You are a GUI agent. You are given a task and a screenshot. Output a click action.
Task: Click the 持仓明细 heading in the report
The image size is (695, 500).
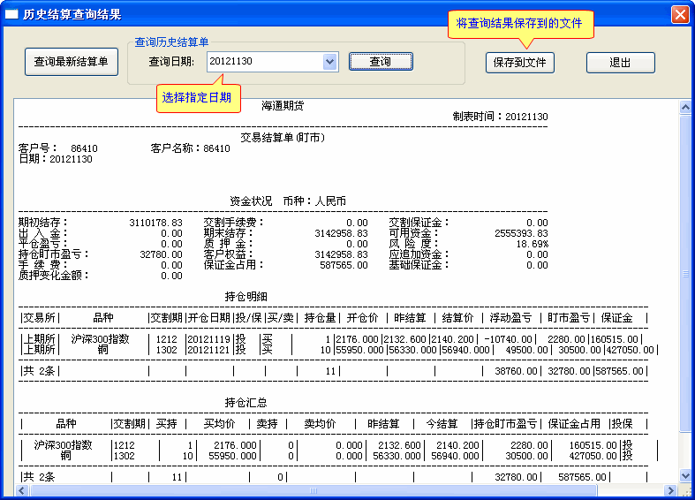pos(246,296)
